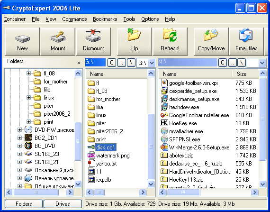Image resolution: width=270 pixels, height=212 pixels.
Task: Click the SFTPNSI.exe icon
Action: pyautogui.click(x=164, y=139)
